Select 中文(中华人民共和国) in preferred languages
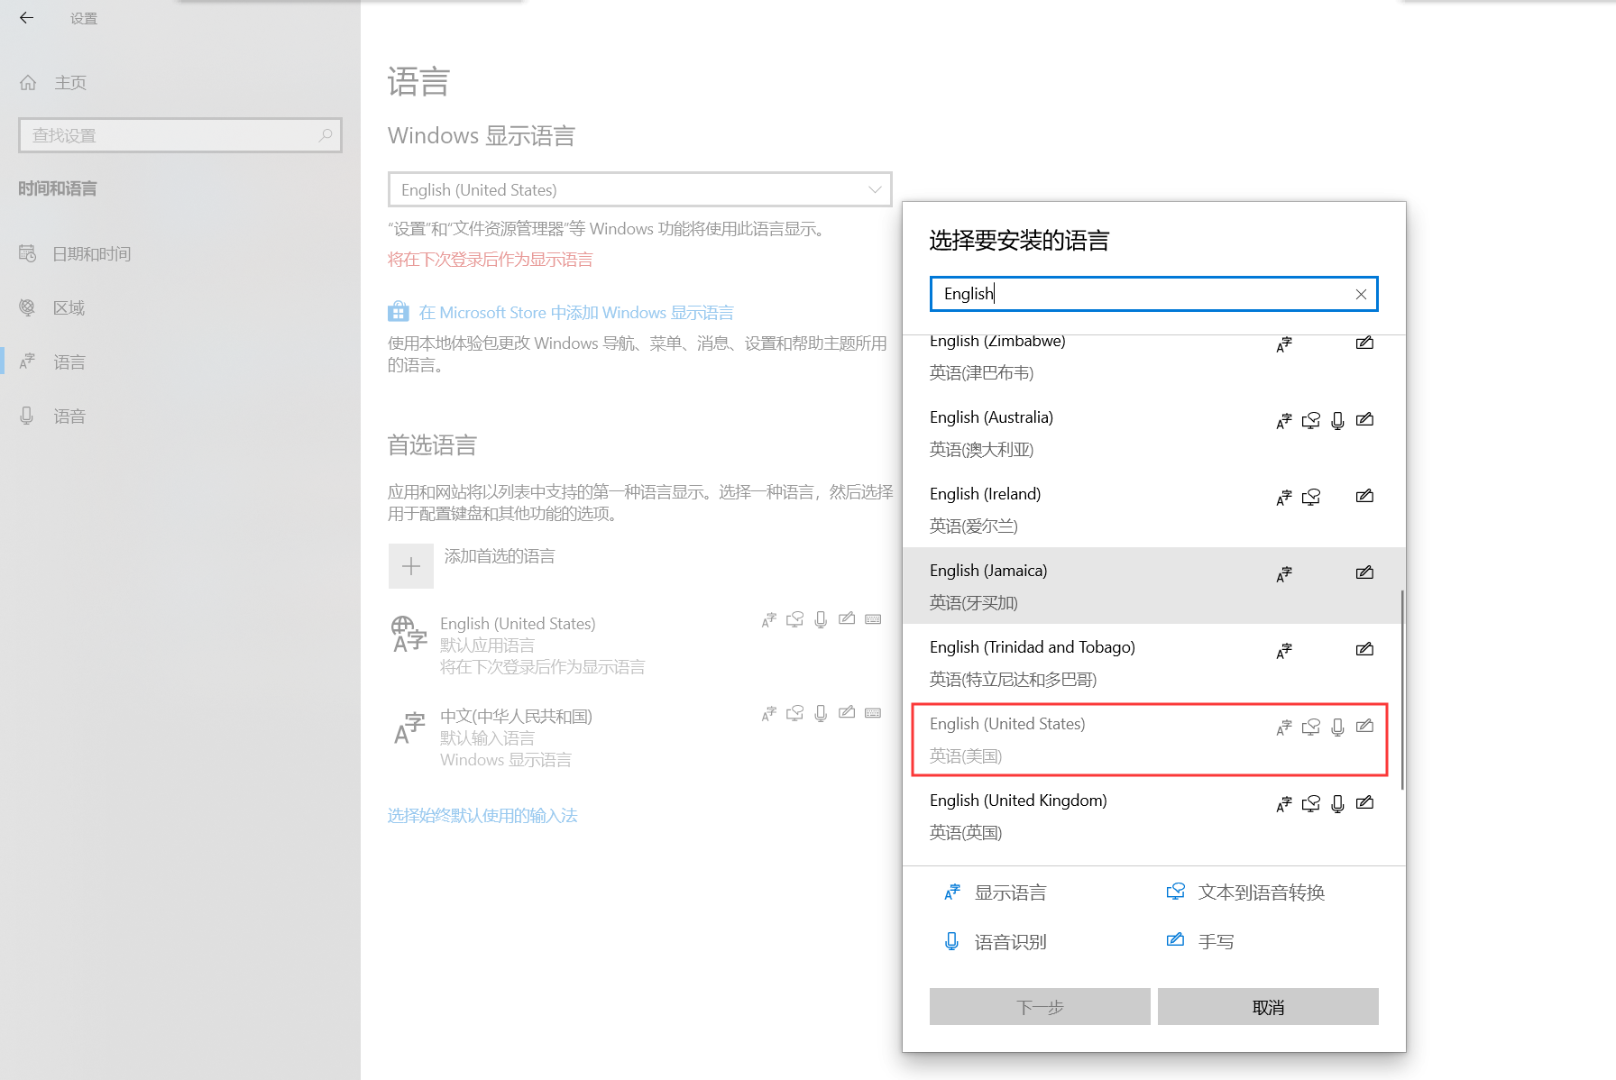This screenshot has height=1080, width=1616. pos(637,737)
